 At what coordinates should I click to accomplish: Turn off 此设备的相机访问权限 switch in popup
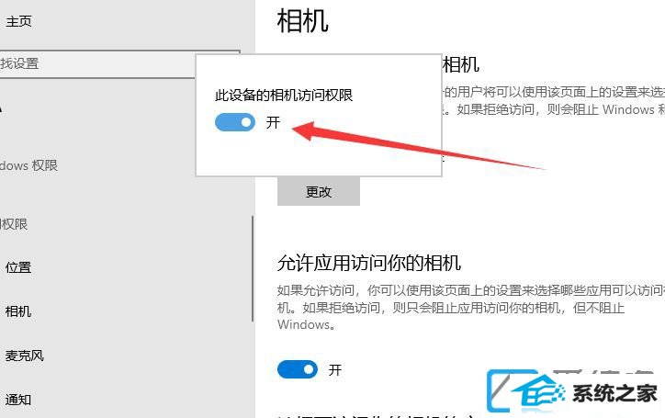tap(235, 122)
